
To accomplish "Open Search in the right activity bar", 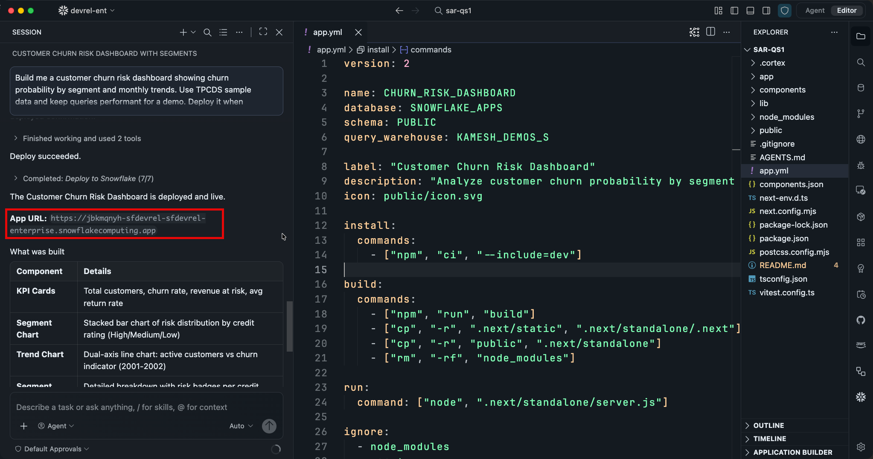I will click(x=861, y=62).
